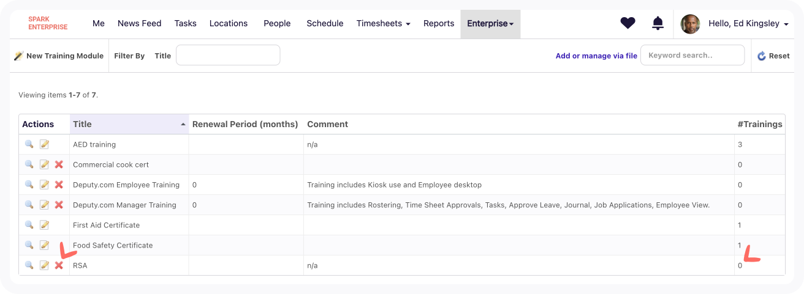Open notifications bell

pos(658,23)
